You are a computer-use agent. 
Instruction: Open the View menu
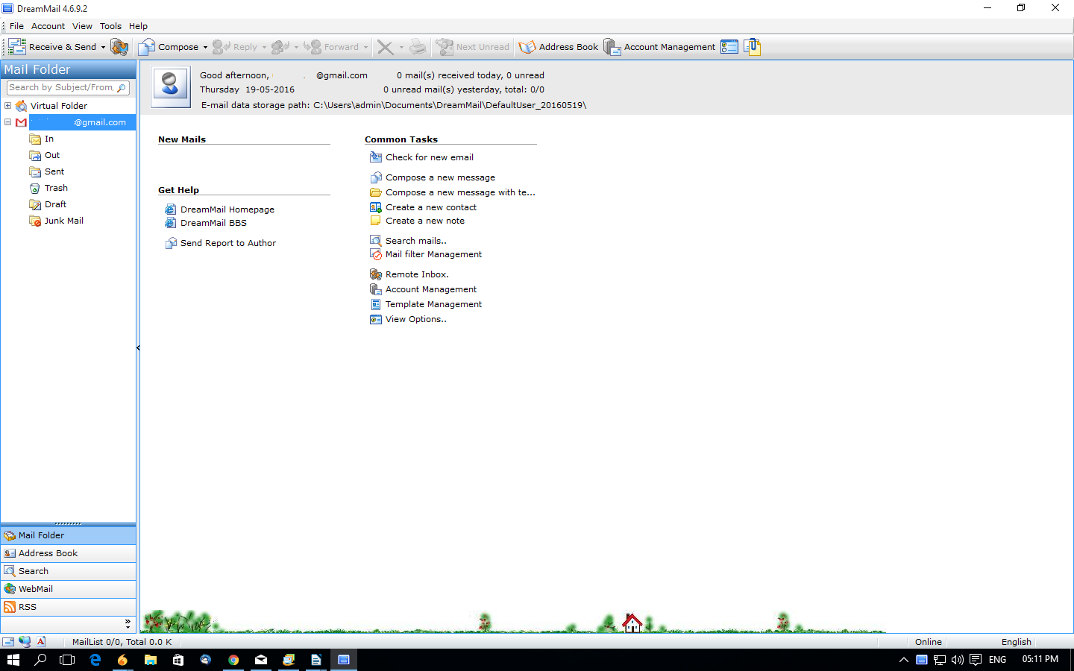[82, 26]
